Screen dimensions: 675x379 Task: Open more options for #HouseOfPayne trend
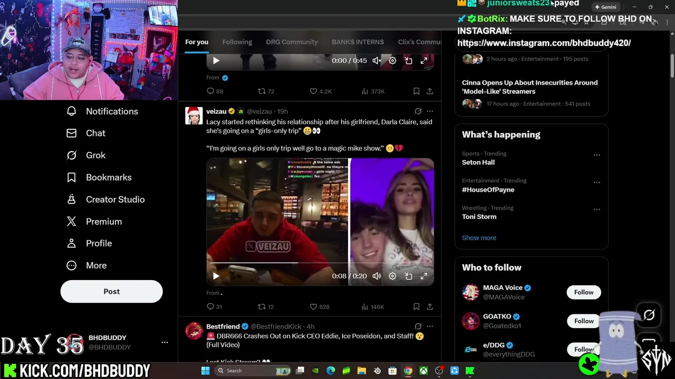(596, 182)
